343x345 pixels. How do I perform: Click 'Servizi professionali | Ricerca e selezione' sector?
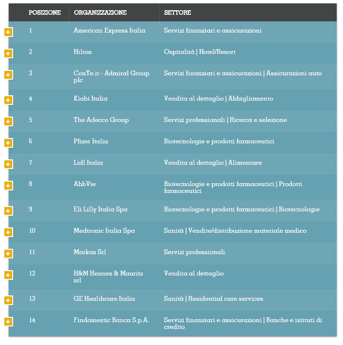pyautogui.click(x=225, y=120)
